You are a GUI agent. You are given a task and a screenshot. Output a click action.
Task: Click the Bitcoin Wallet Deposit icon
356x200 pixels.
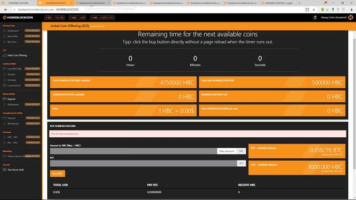tap(4, 99)
